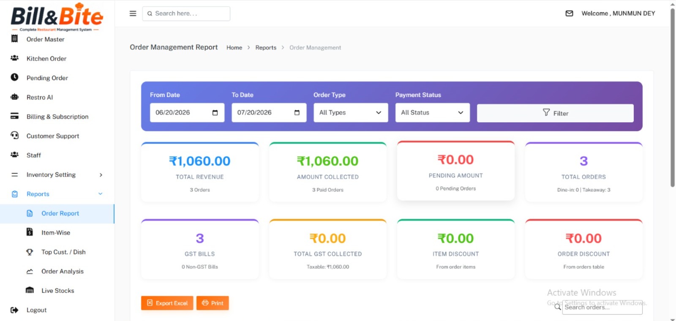
Task: Click the Logout arrow icon
Action: [14, 310]
